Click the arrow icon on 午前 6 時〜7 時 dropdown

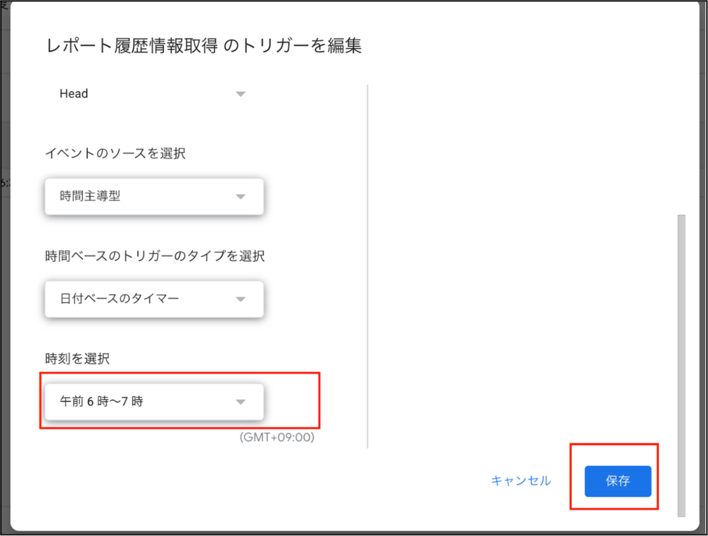240,402
